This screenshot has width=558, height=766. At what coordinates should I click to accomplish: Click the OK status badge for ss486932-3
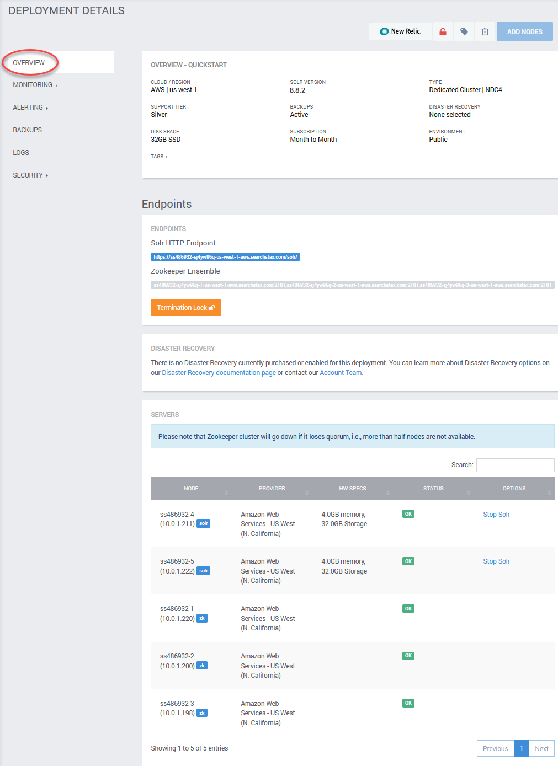tap(408, 703)
